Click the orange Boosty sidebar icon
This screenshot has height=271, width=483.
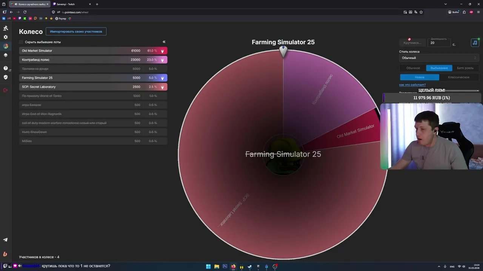tap(5, 254)
